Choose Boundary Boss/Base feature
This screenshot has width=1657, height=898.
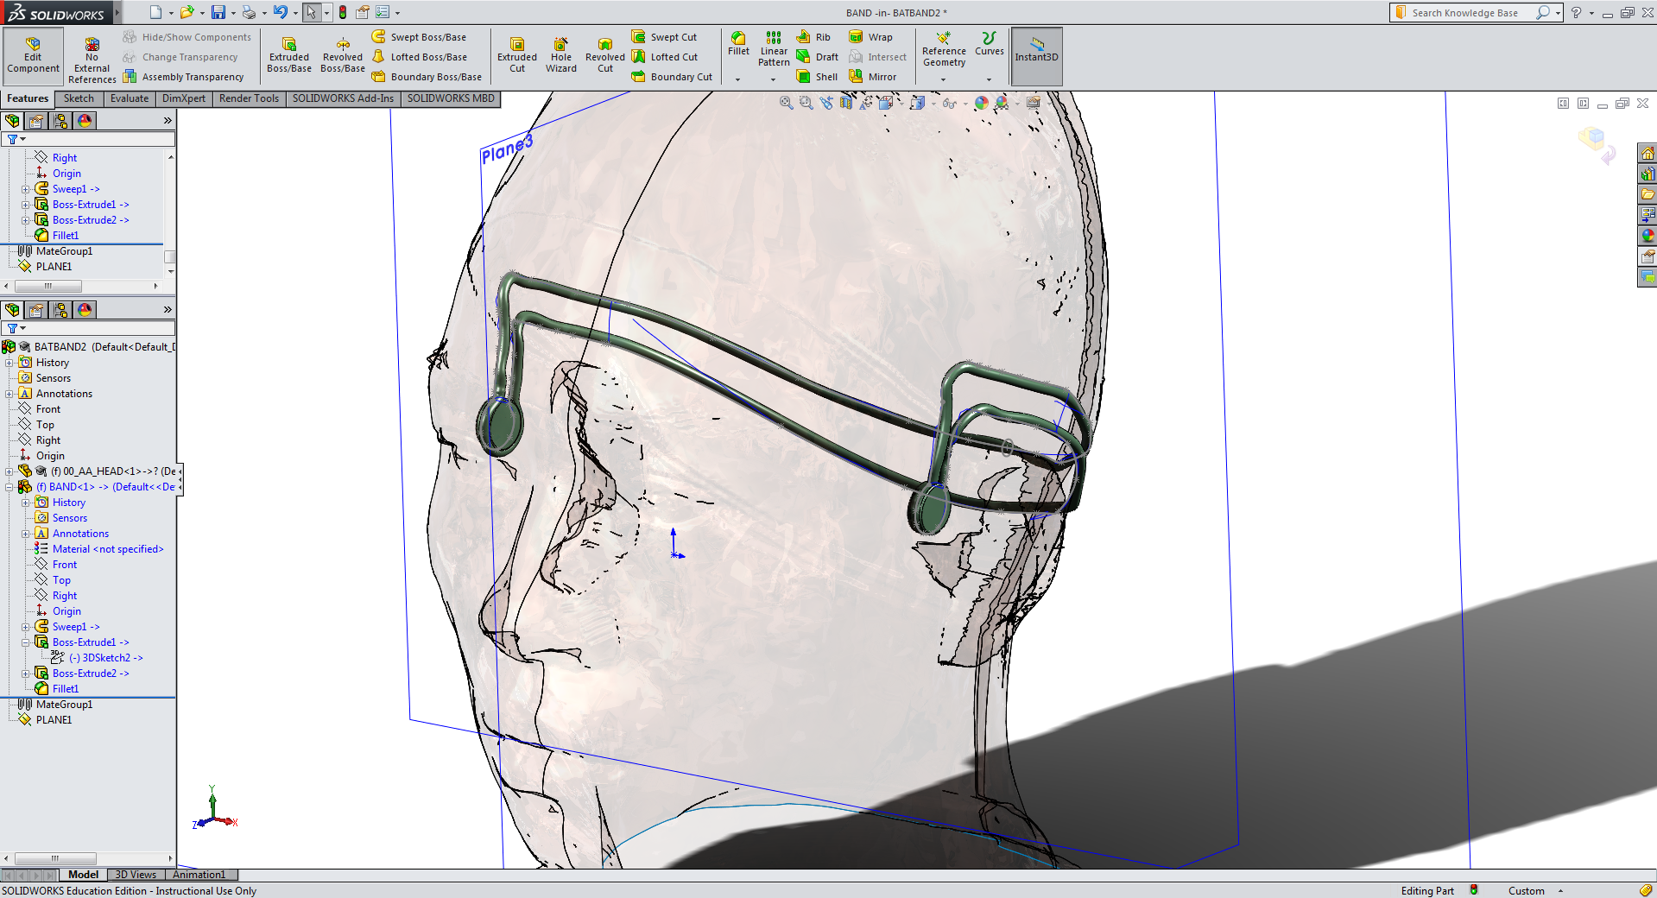tap(427, 77)
